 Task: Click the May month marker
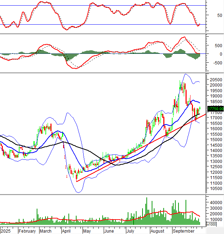tap(87, 231)
